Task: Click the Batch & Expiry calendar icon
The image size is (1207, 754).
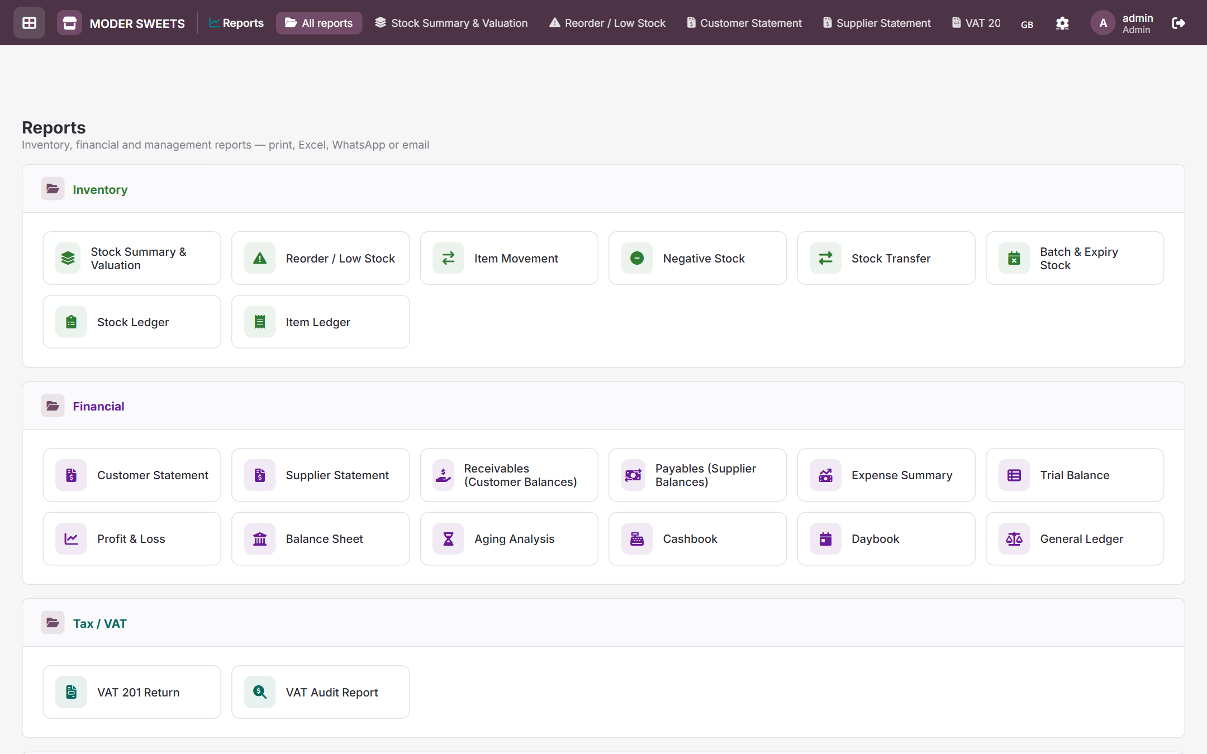Action: click(x=1014, y=258)
